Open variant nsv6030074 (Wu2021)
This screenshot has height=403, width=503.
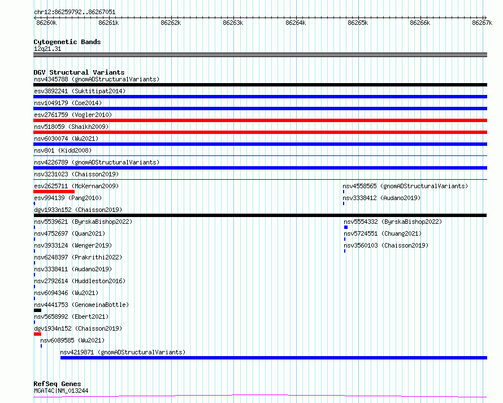66,138
